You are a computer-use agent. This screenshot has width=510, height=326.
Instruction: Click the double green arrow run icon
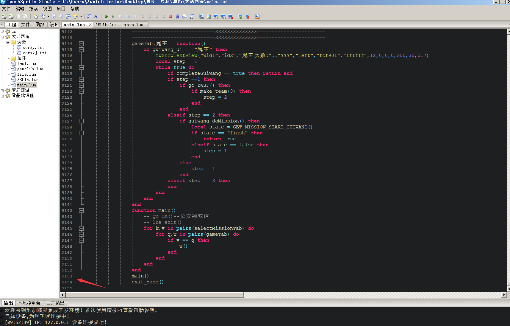(x=106, y=16)
